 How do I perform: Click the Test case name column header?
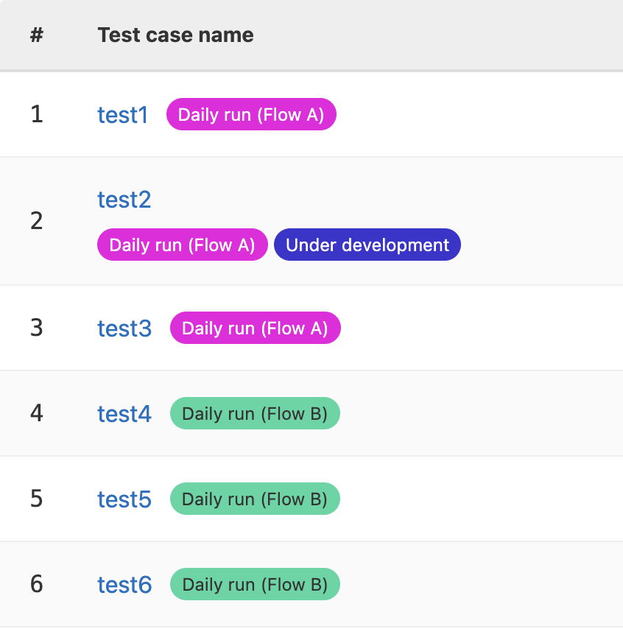click(x=176, y=35)
